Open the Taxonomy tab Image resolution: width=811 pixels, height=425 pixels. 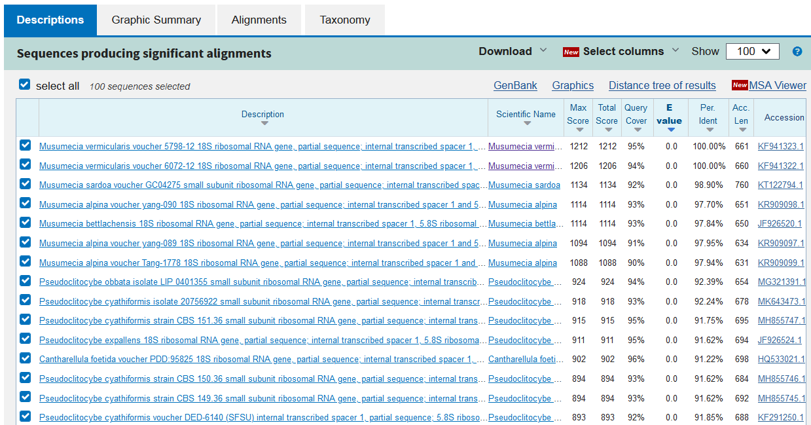(345, 20)
